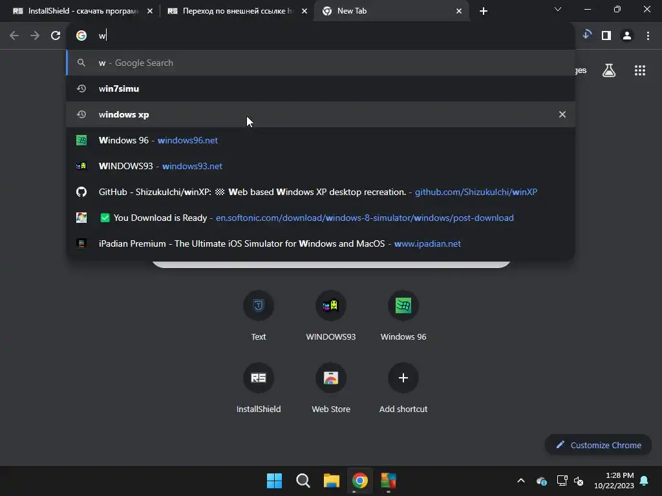Click the forward navigation arrow
The image size is (662, 496).
coord(35,36)
